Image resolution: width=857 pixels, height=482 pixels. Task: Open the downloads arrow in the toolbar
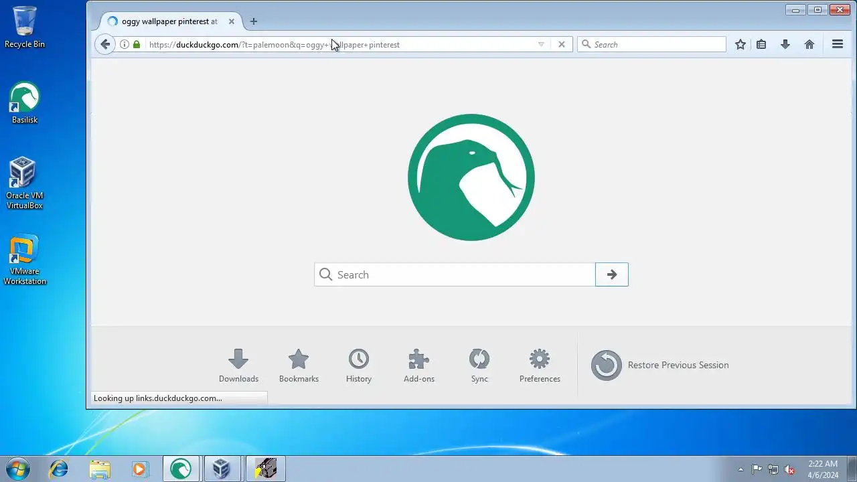pos(785,44)
